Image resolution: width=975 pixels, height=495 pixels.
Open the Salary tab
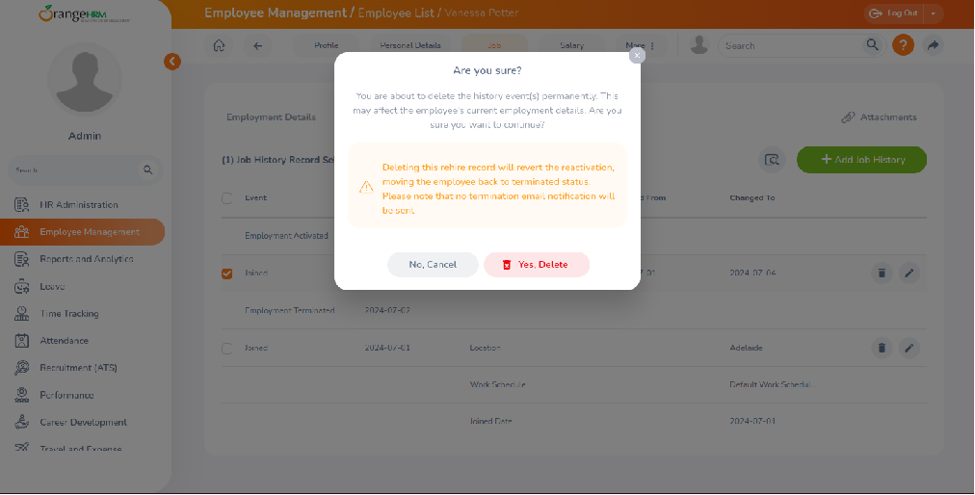[x=571, y=45]
